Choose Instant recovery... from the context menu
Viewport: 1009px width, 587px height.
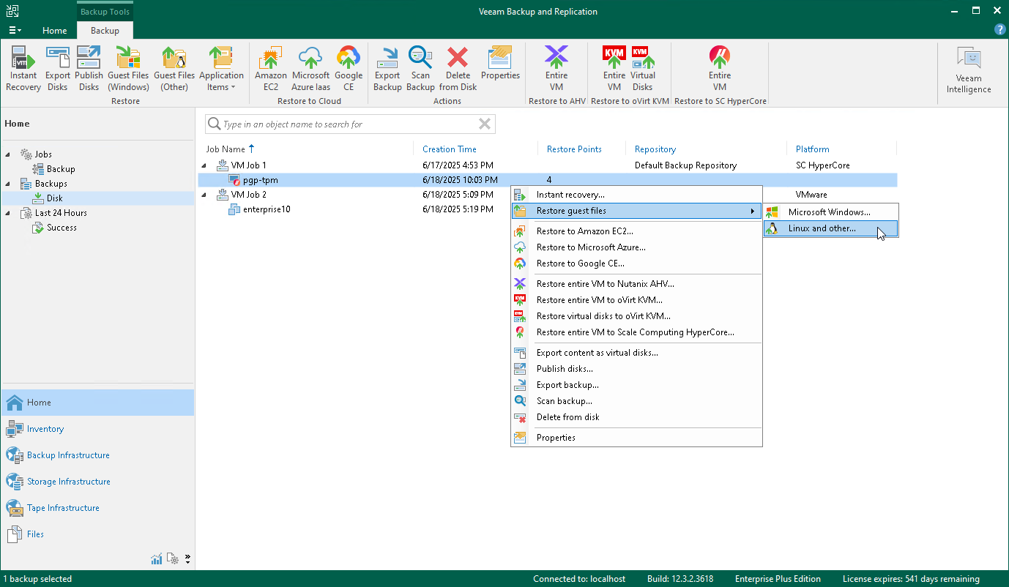pos(570,195)
